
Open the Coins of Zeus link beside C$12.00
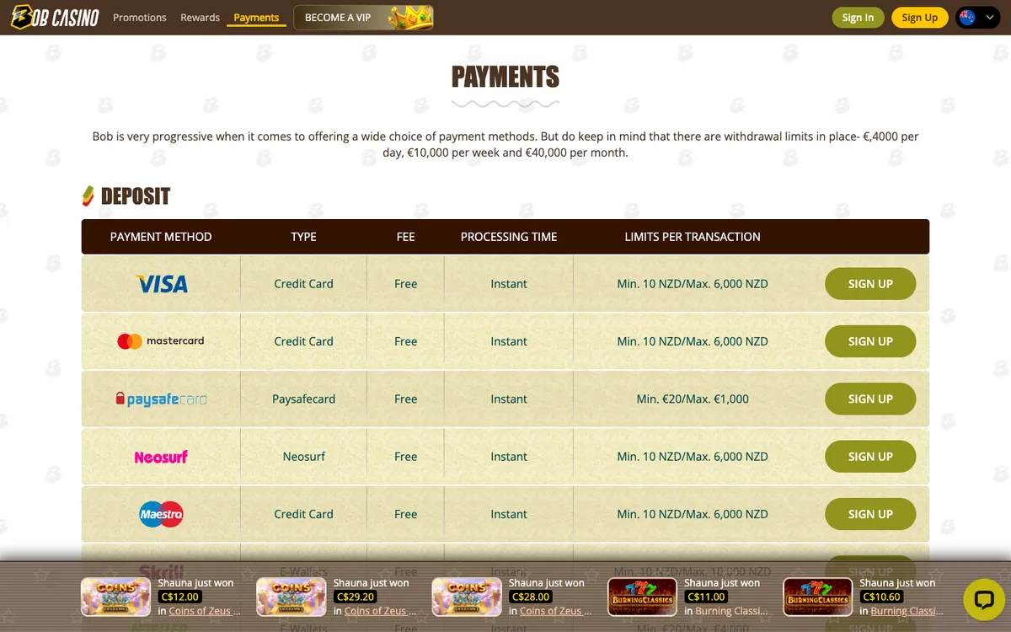(205, 611)
